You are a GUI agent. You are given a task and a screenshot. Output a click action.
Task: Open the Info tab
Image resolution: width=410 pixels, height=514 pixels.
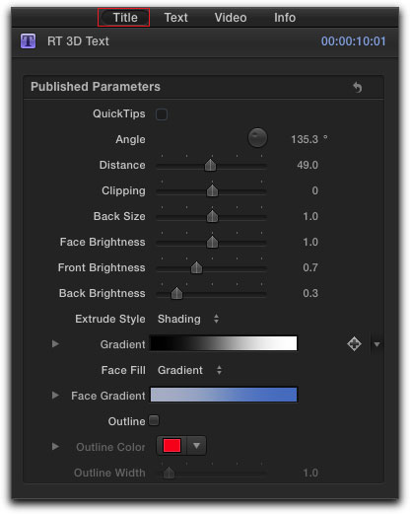pos(285,18)
